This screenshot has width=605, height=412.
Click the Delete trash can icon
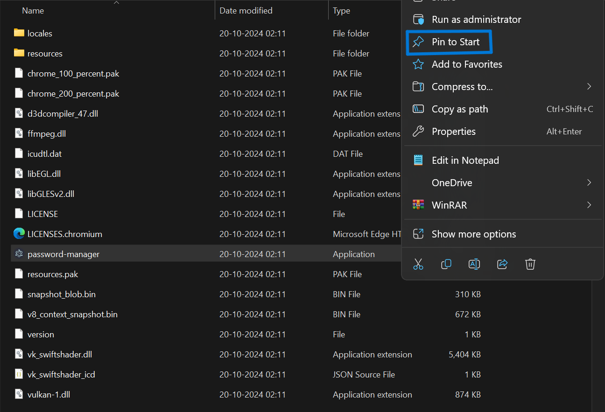530,265
